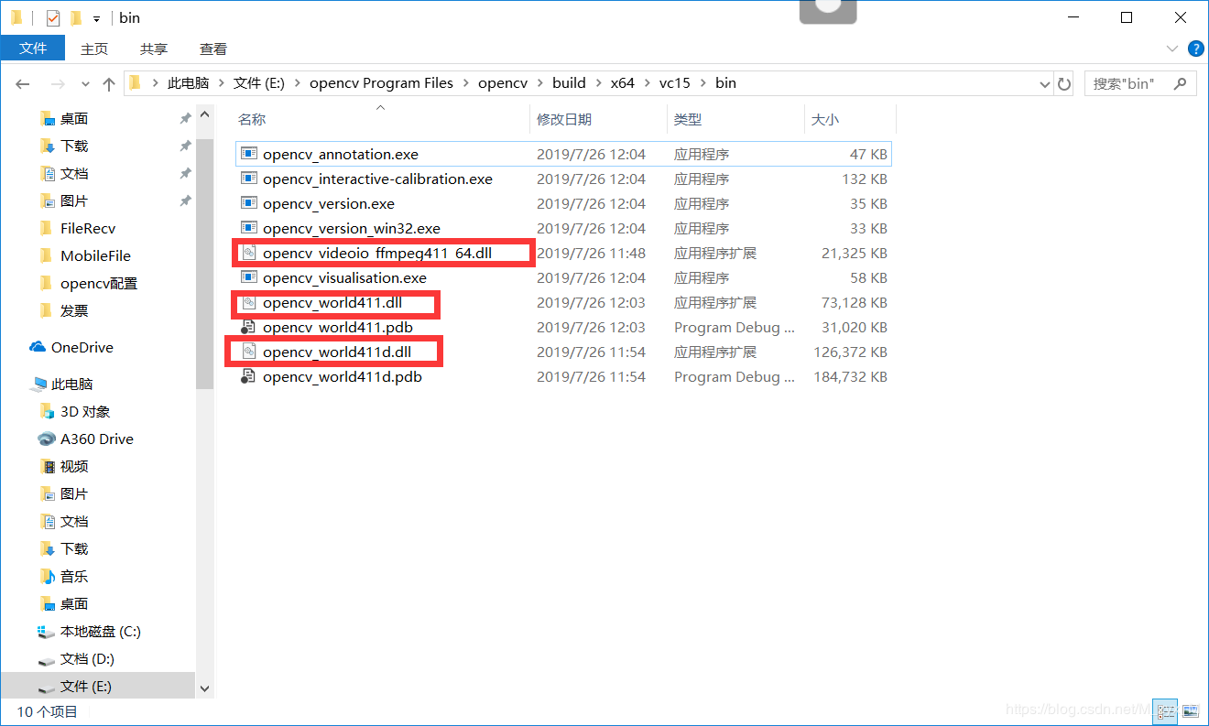
Task: Click the help question mark icon
Action: coord(1195,49)
